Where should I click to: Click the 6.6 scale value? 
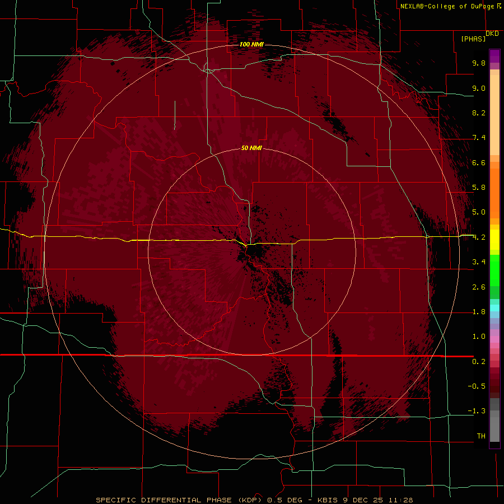pyautogui.click(x=479, y=162)
